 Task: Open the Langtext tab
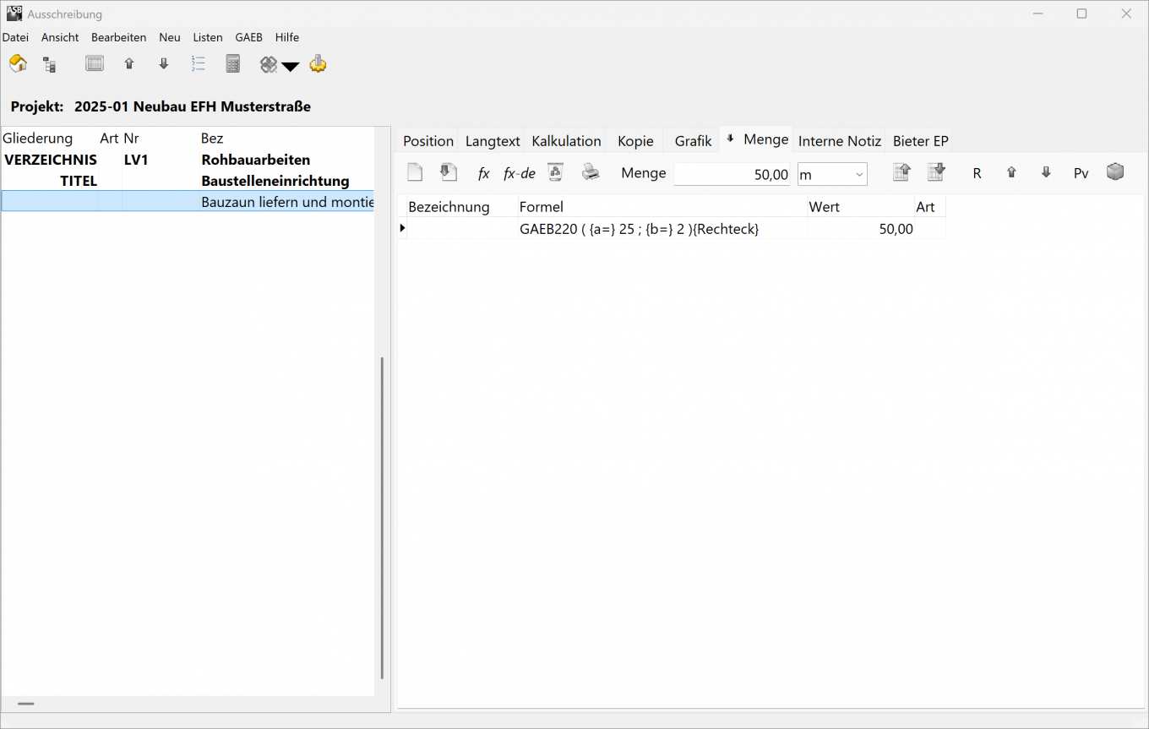[493, 141]
